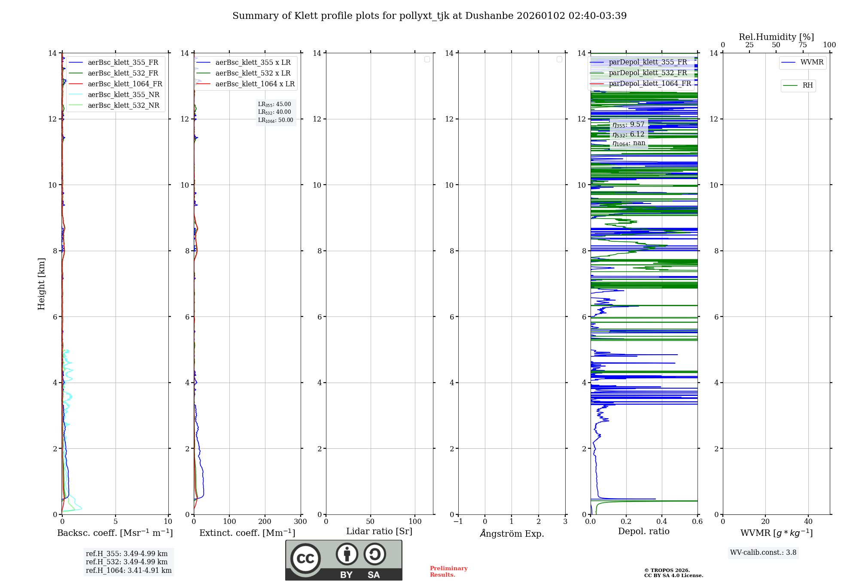Click the BY attribution person icon

pyautogui.click(x=347, y=554)
